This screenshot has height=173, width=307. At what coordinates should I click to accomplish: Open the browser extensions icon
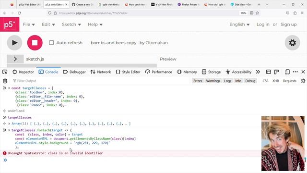(x=295, y=13)
